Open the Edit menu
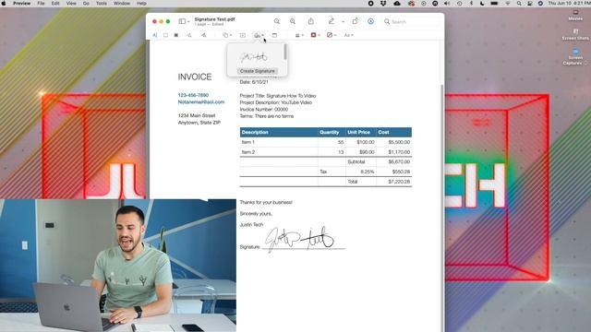Viewport: 591px width, 332px height. 55,4
